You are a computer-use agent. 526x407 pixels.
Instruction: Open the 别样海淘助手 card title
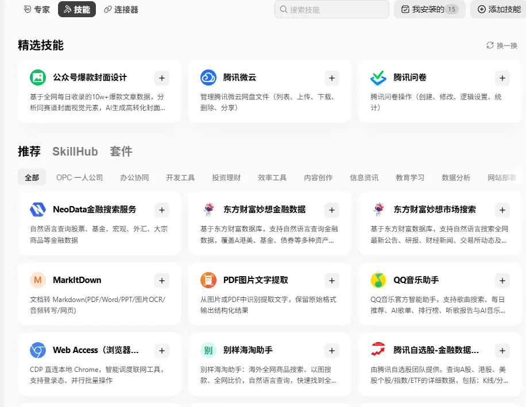[x=248, y=350]
